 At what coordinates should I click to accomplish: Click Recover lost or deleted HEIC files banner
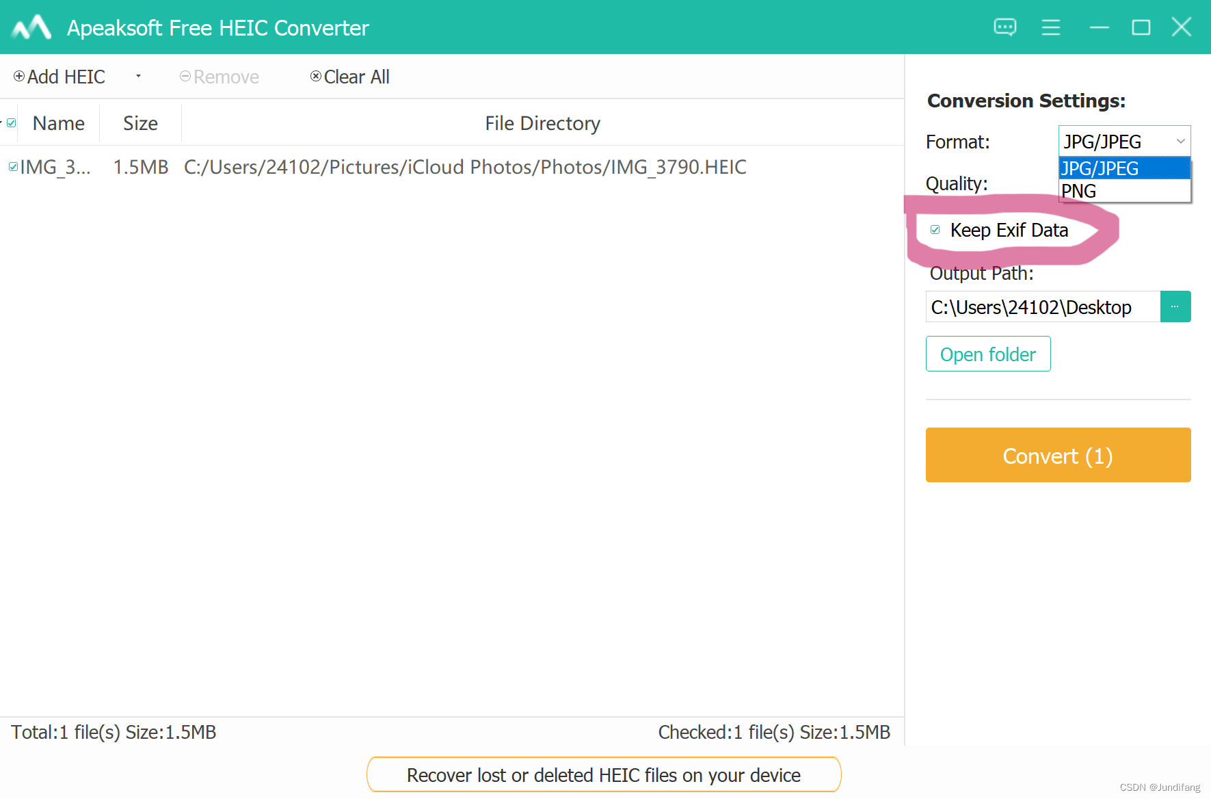604,774
